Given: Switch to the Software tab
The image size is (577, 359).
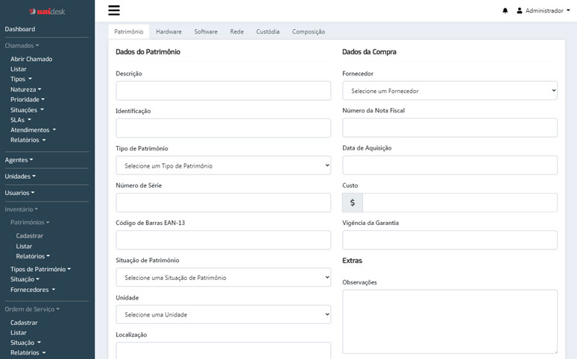Looking at the screenshot, I should click(206, 32).
